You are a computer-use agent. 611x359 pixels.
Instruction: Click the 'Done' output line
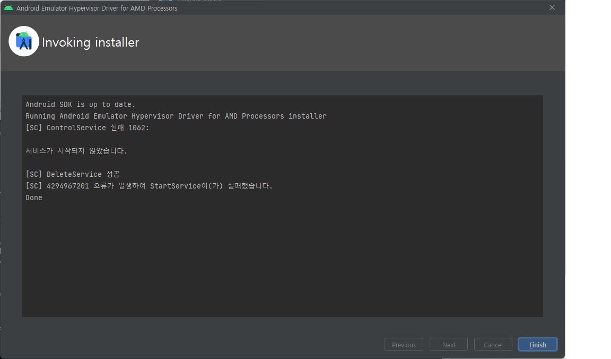34,198
